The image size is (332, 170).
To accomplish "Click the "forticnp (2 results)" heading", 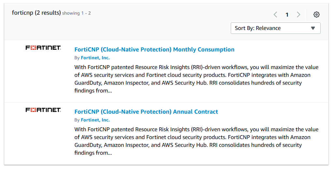I will [36, 13].
